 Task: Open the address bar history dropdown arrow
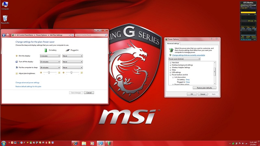[x=69, y=35]
